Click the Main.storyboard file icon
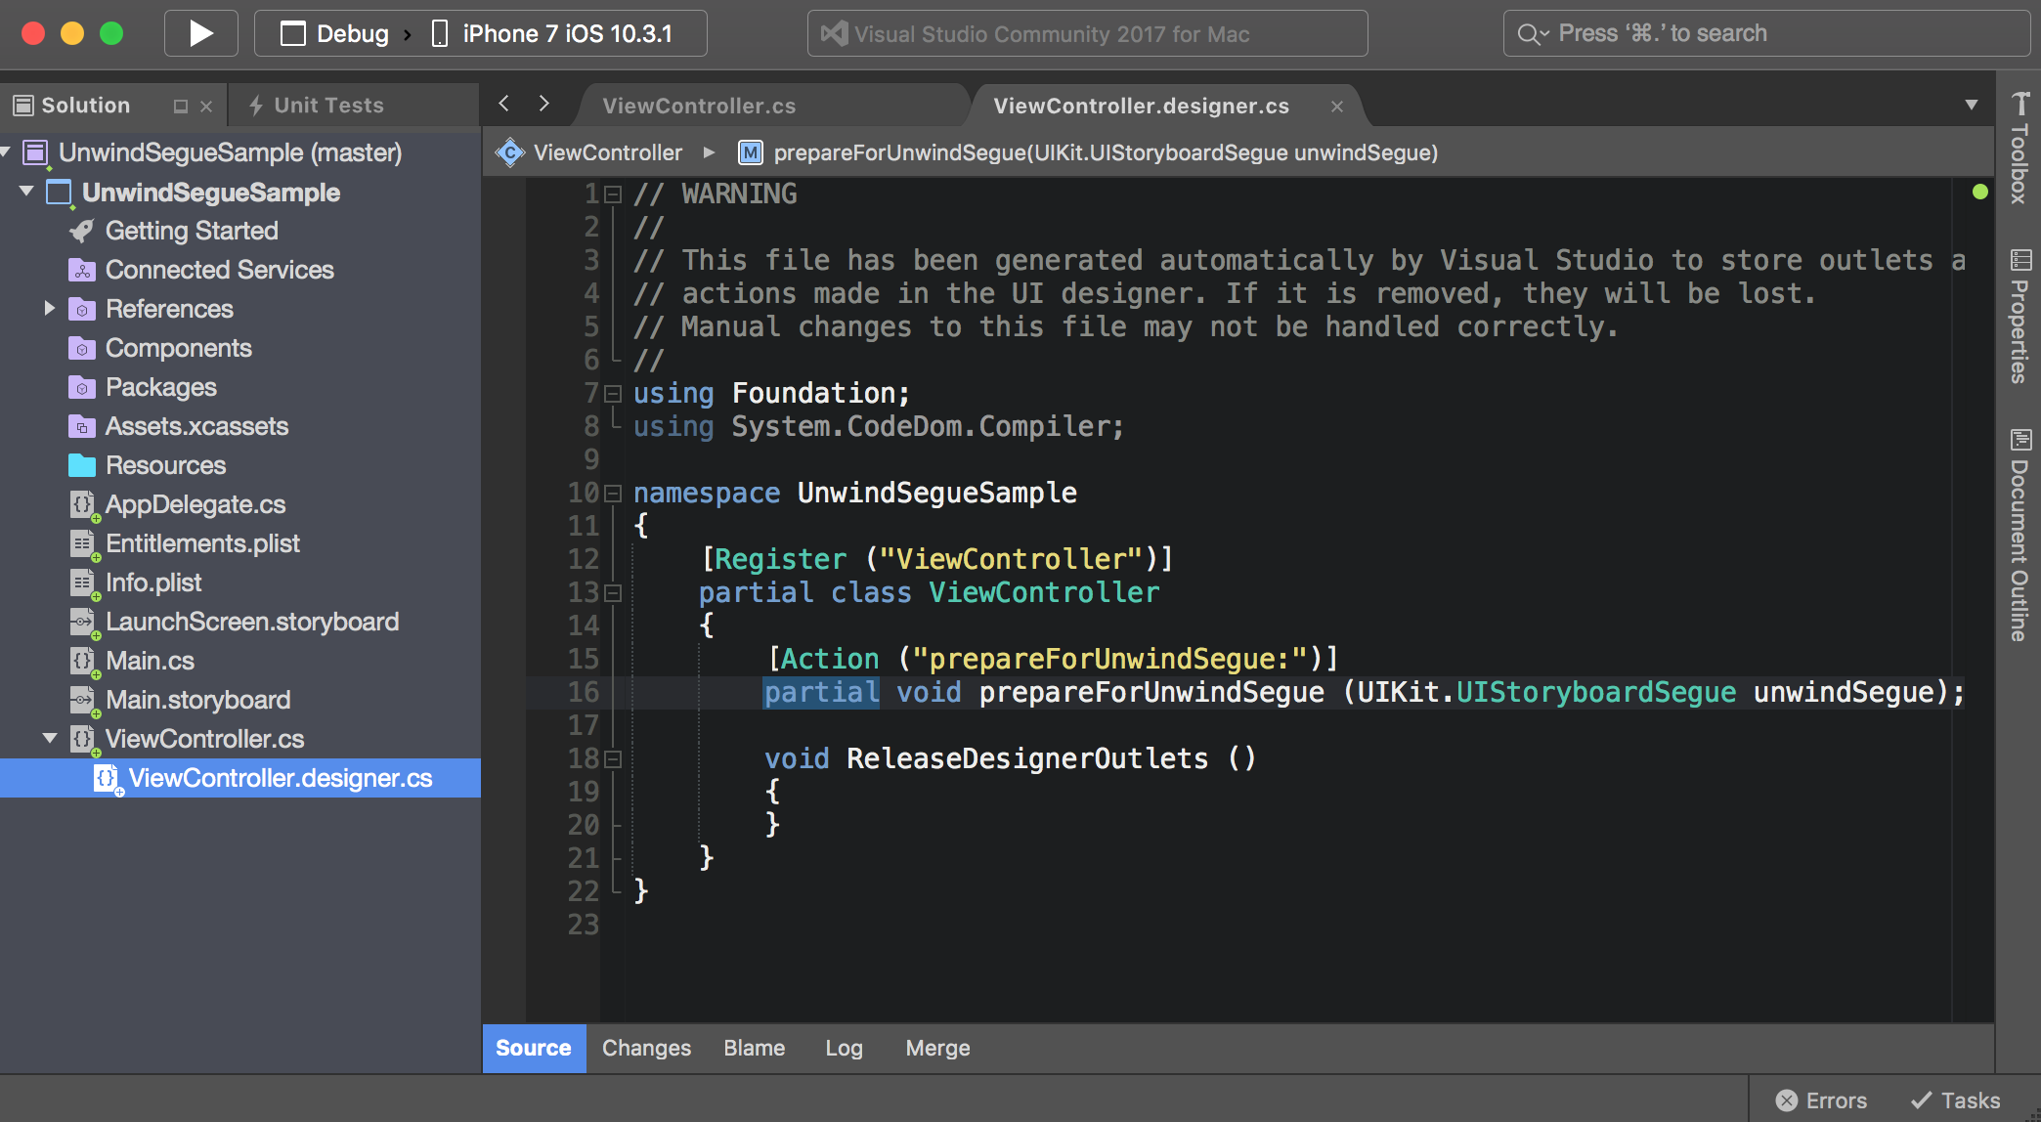The height and width of the screenshot is (1122, 2041). (83, 700)
